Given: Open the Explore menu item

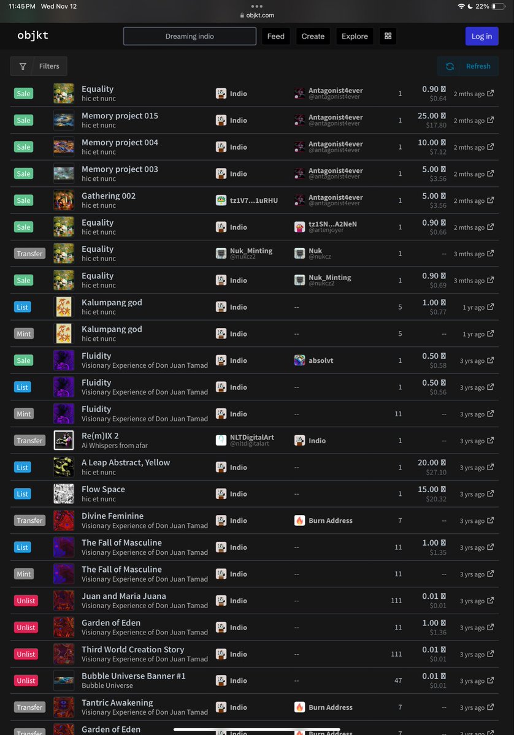Looking at the screenshot, I should click(355, 36).
